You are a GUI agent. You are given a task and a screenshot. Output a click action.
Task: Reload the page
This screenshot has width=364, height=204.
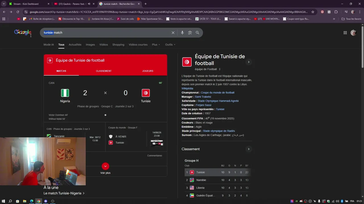click(x=18, y=12)
